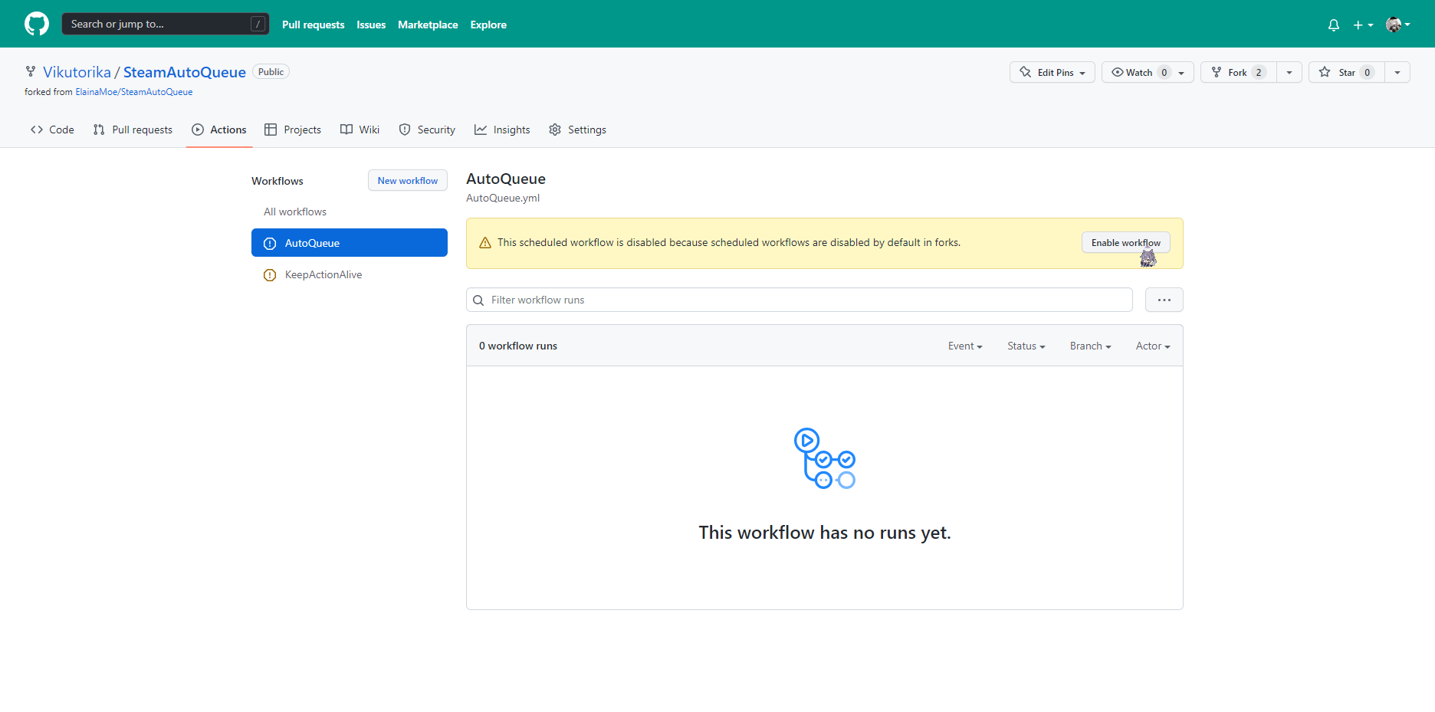Click the New workflow button
Image resolution: width=1435 pixels, height=712 pixels.
tap(407, 181)
